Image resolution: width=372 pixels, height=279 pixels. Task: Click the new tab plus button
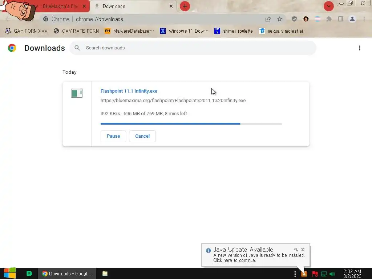click(185, 6)
